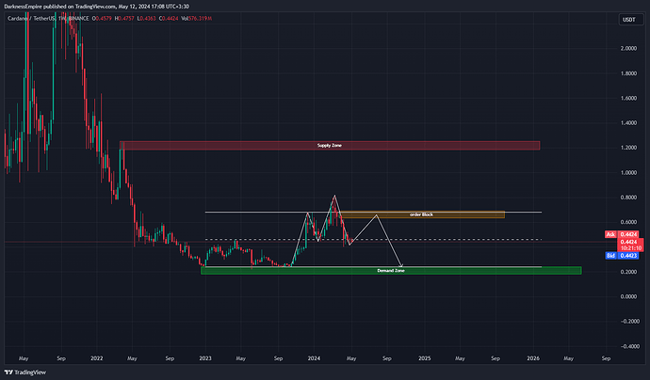This screenshot has height=380, width=650.
Task: Click the 2023 time axis label
Action: pyautogui.click(x=205, y=358)
